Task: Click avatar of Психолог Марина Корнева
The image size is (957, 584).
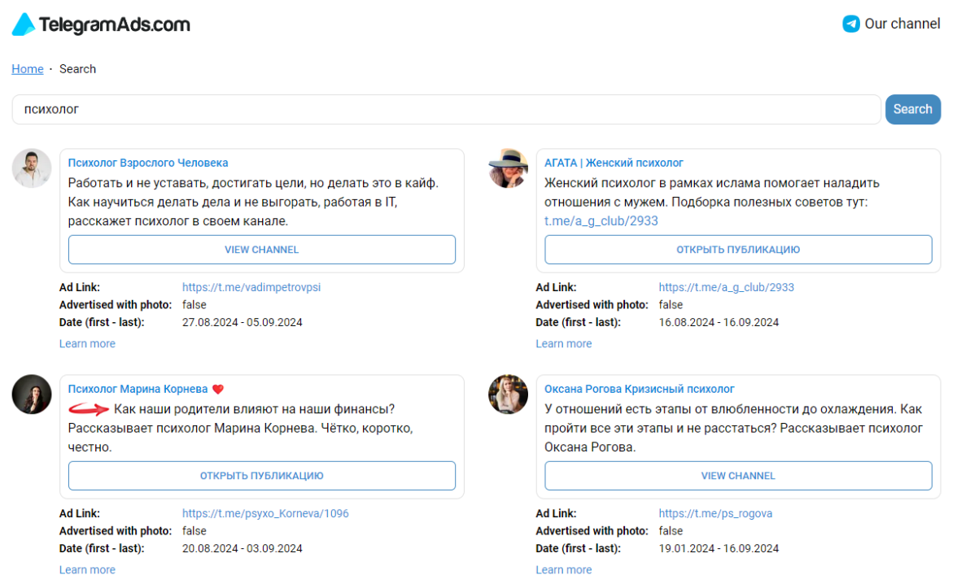Action: coord(32,394)
